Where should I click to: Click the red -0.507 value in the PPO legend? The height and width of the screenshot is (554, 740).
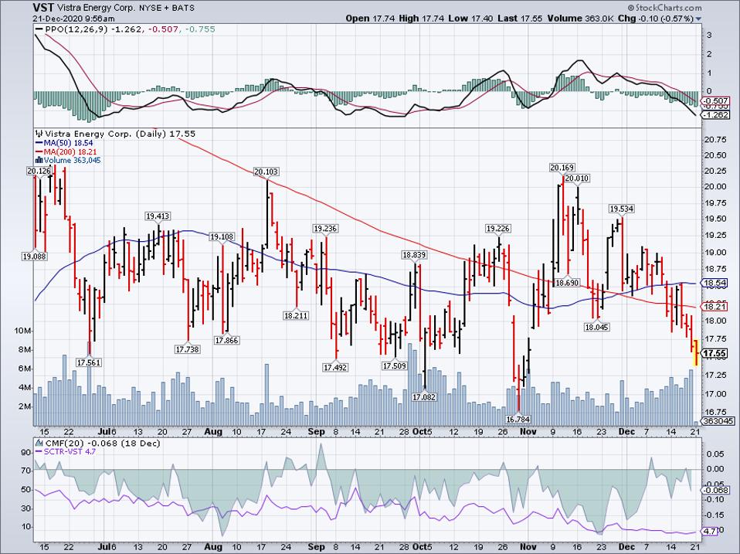coord(163,29)
